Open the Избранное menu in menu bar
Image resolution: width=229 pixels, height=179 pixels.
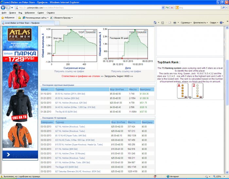click(x=30, y=13)
